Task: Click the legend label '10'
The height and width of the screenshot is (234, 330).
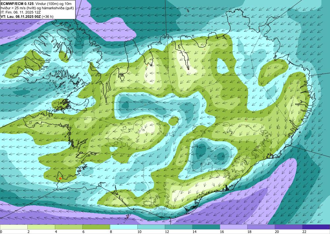Action: [139, 232]
